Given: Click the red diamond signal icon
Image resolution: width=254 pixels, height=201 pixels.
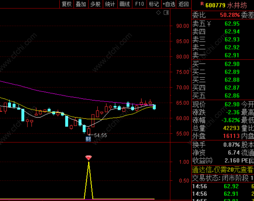Looking at the screenshot, I should tap(88, 158).
